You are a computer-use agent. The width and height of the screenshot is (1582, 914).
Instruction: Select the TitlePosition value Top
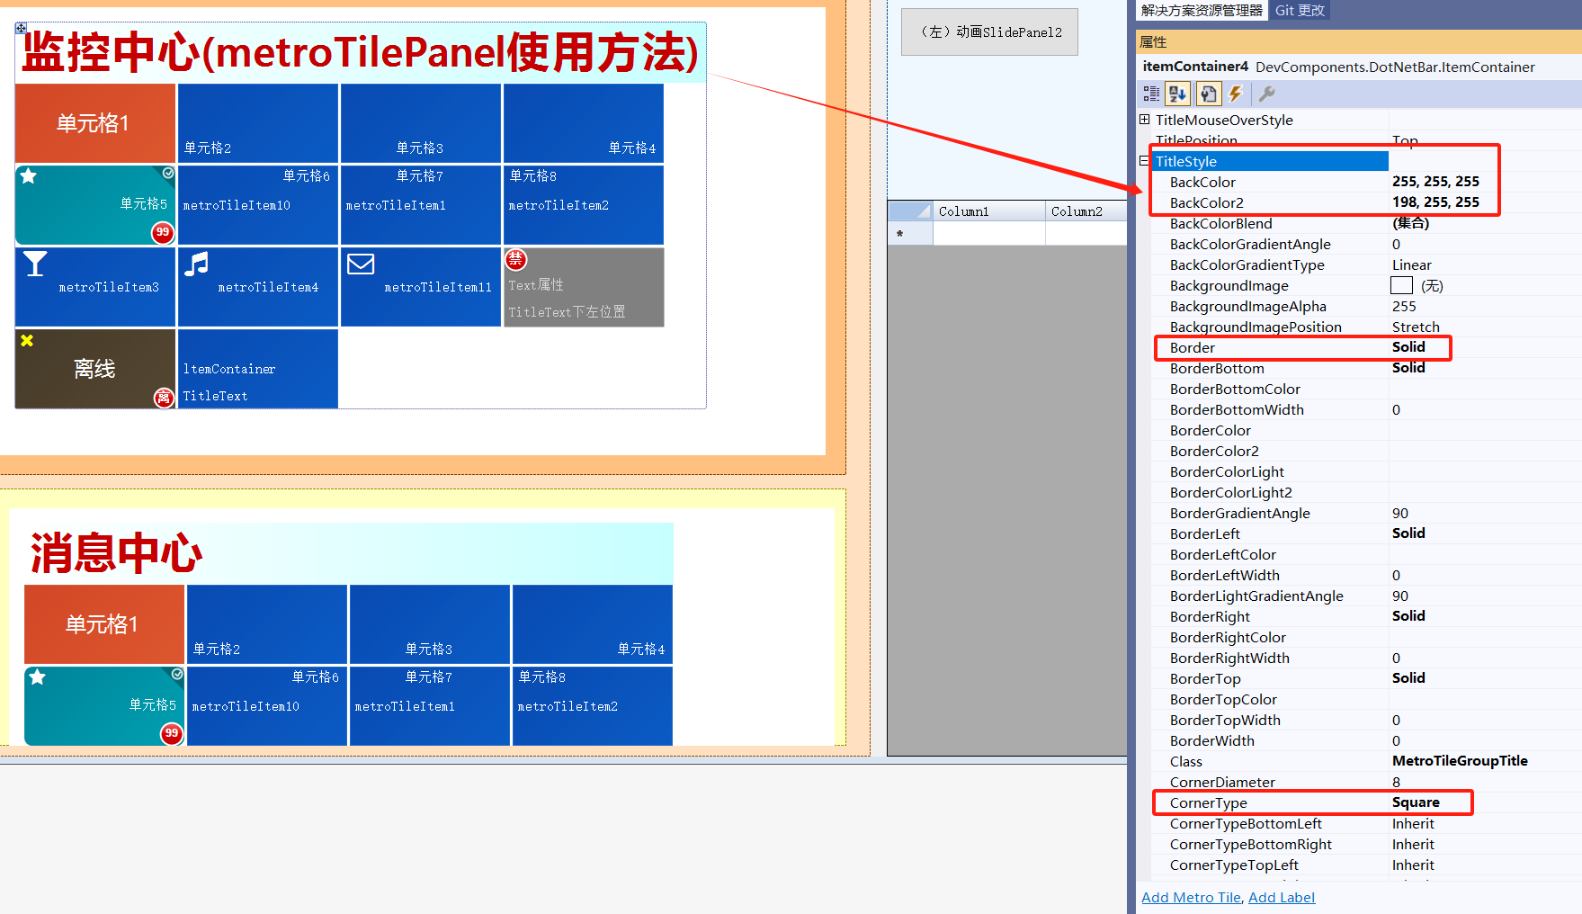click(1405, 141)
